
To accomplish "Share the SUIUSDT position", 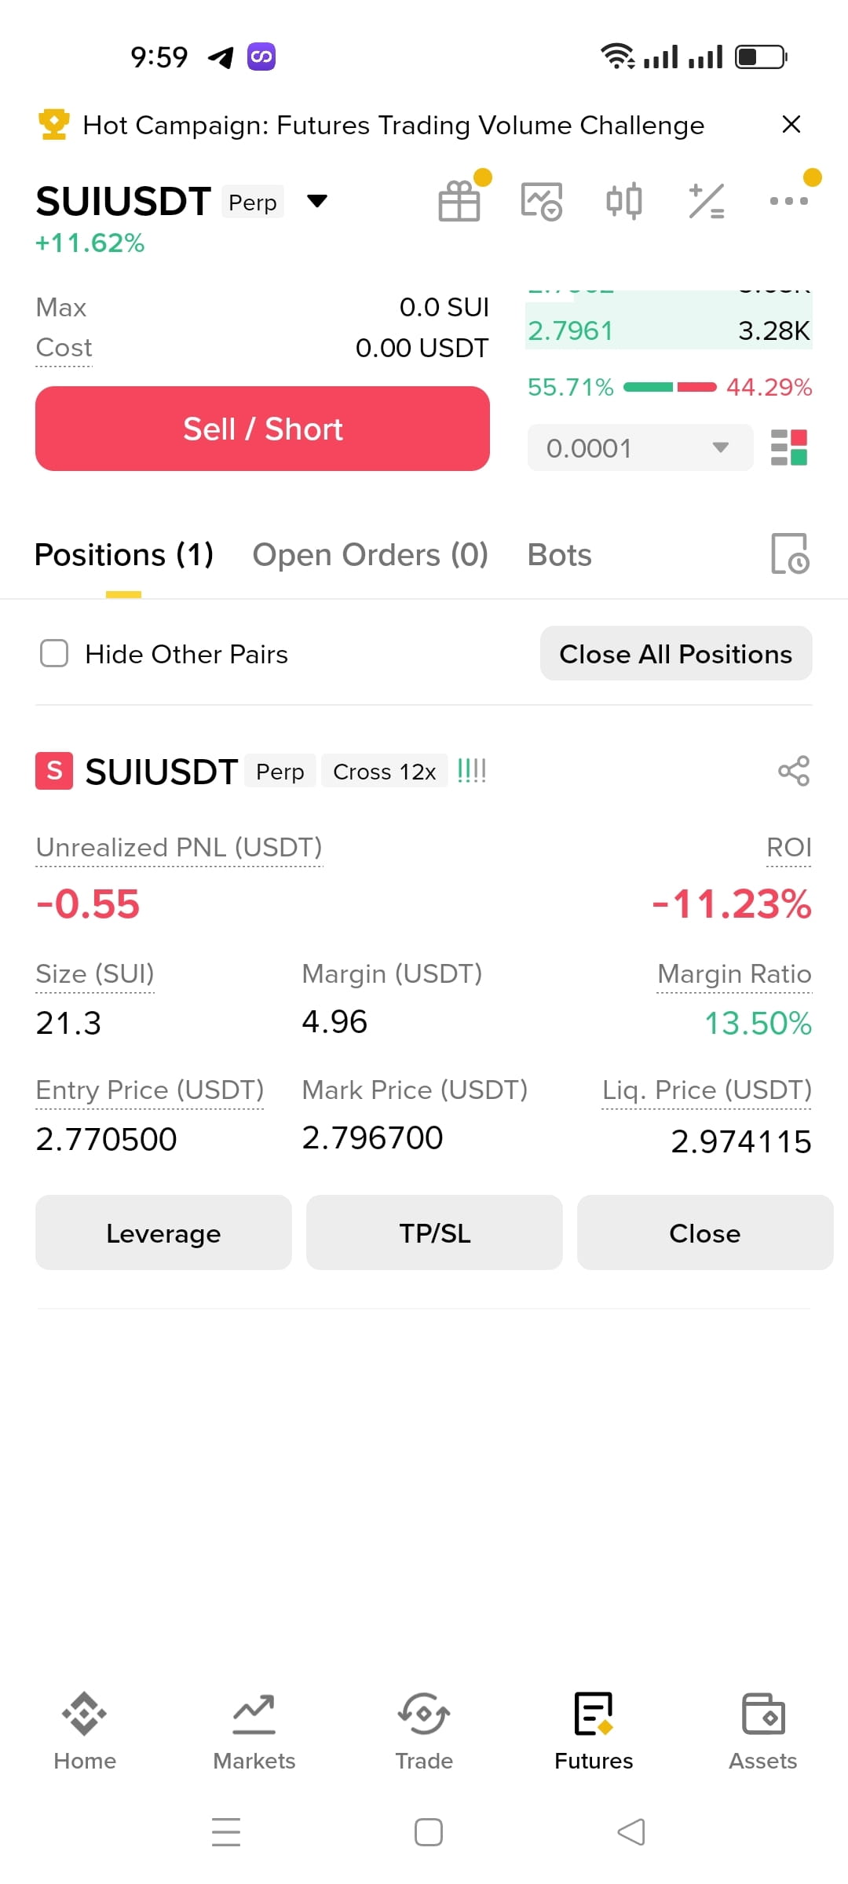I will (x=794, y=771).
